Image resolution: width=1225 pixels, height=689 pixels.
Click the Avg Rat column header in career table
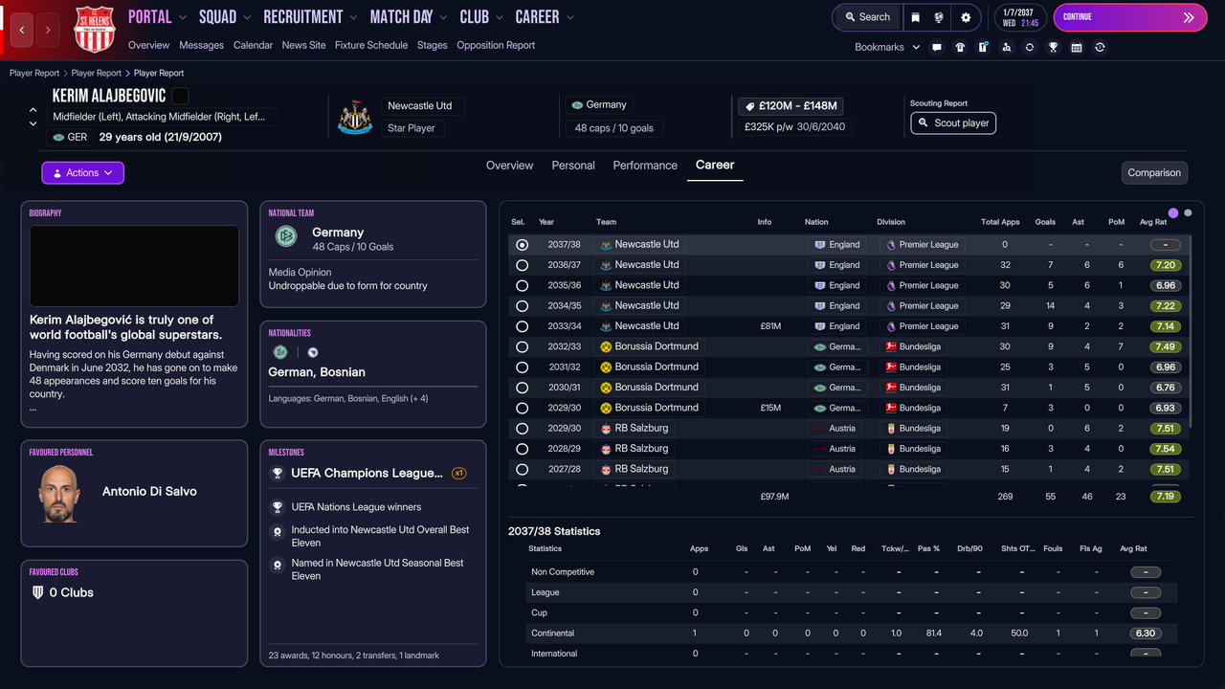pos(1153,222)
